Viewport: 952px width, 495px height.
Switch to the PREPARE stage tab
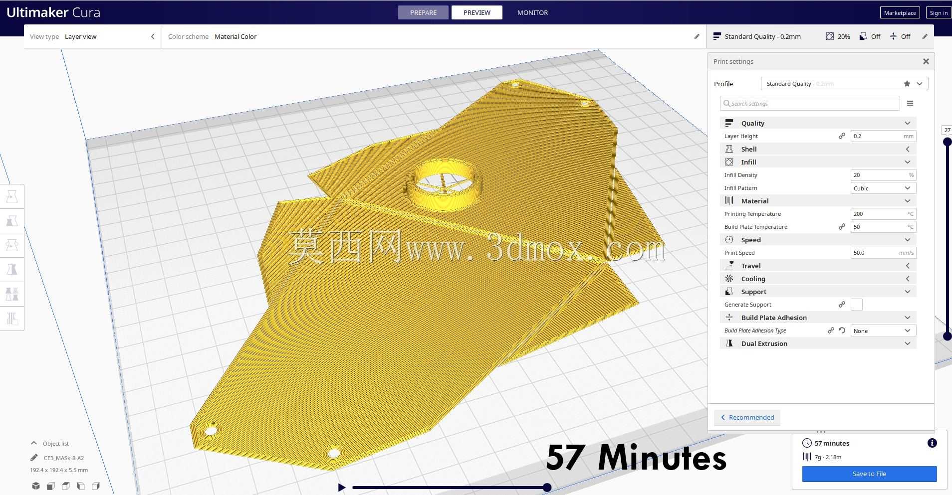423,12
